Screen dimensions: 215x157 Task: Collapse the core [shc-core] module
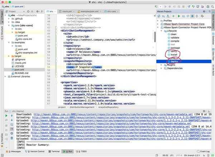tap(9, 25)
